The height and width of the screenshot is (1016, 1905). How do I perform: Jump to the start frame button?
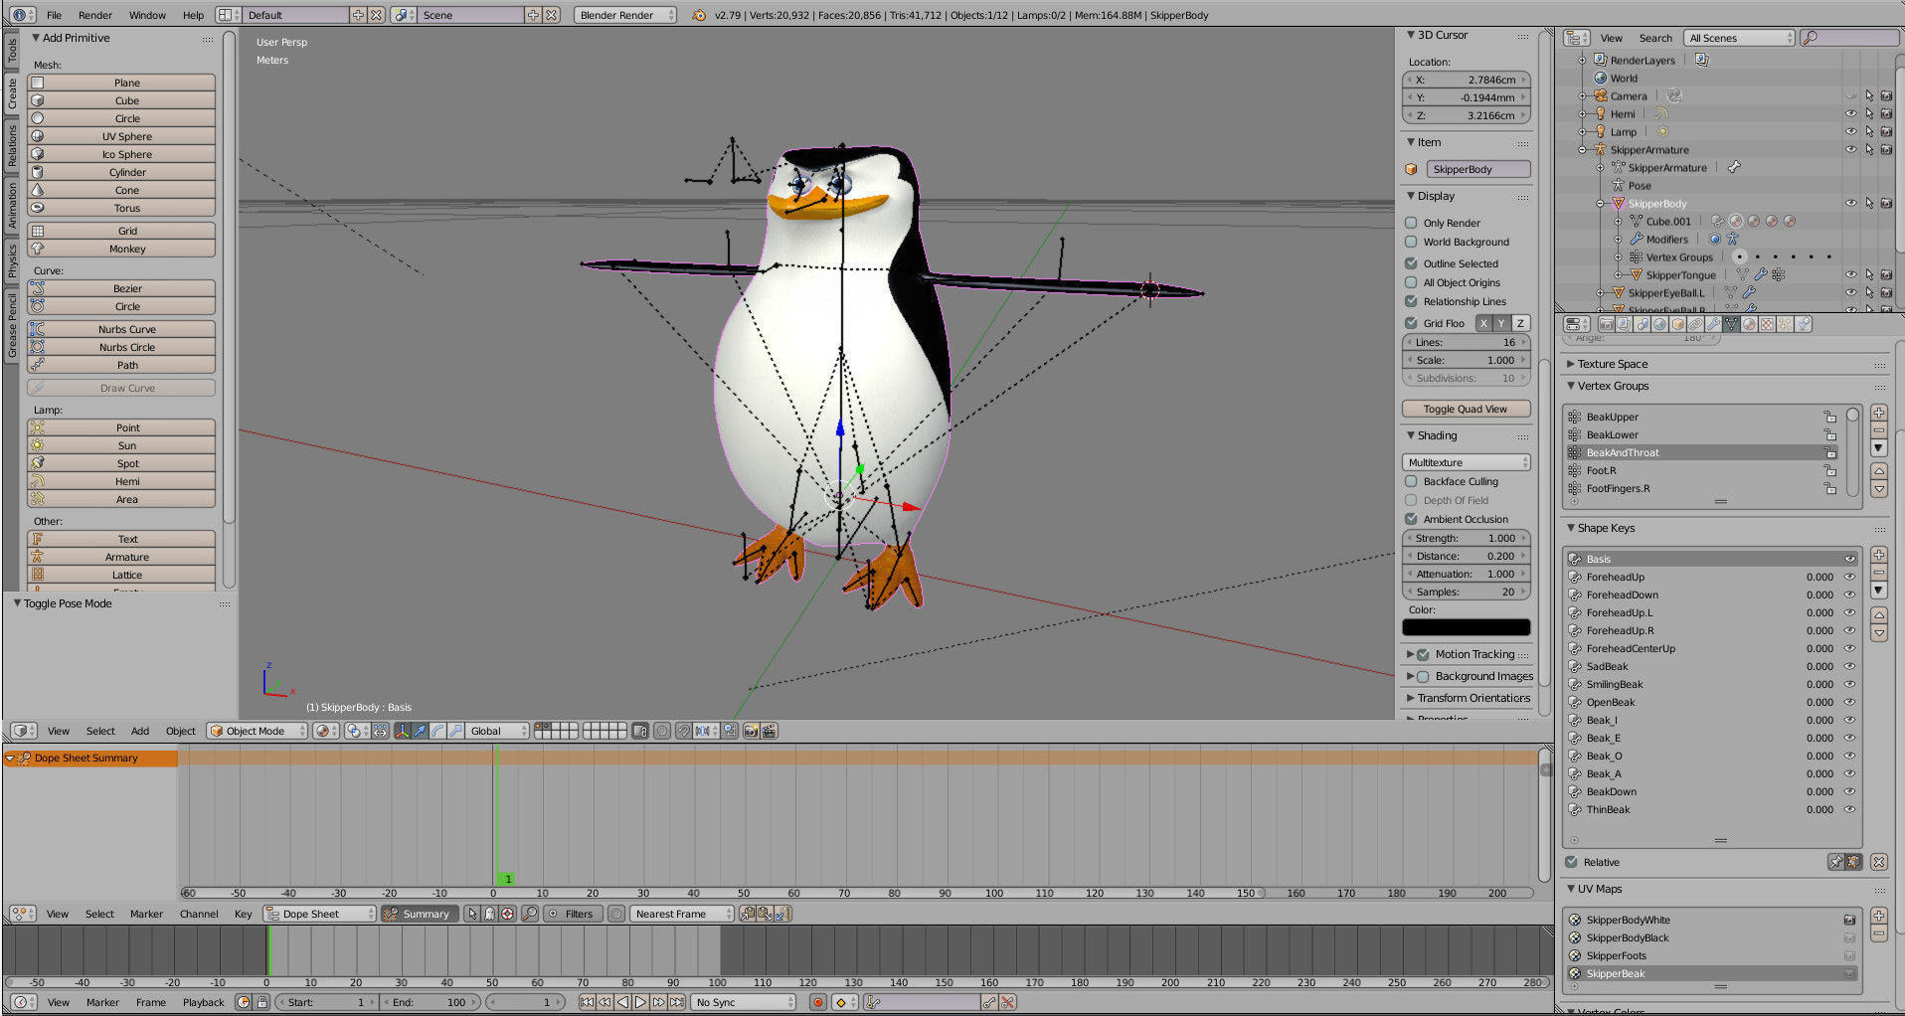point(588,1002)
